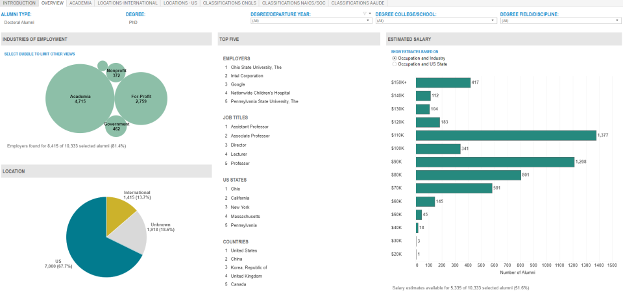Select the Occupation and Industry radio option
623x292 pixels.
(x=395, y=58)
